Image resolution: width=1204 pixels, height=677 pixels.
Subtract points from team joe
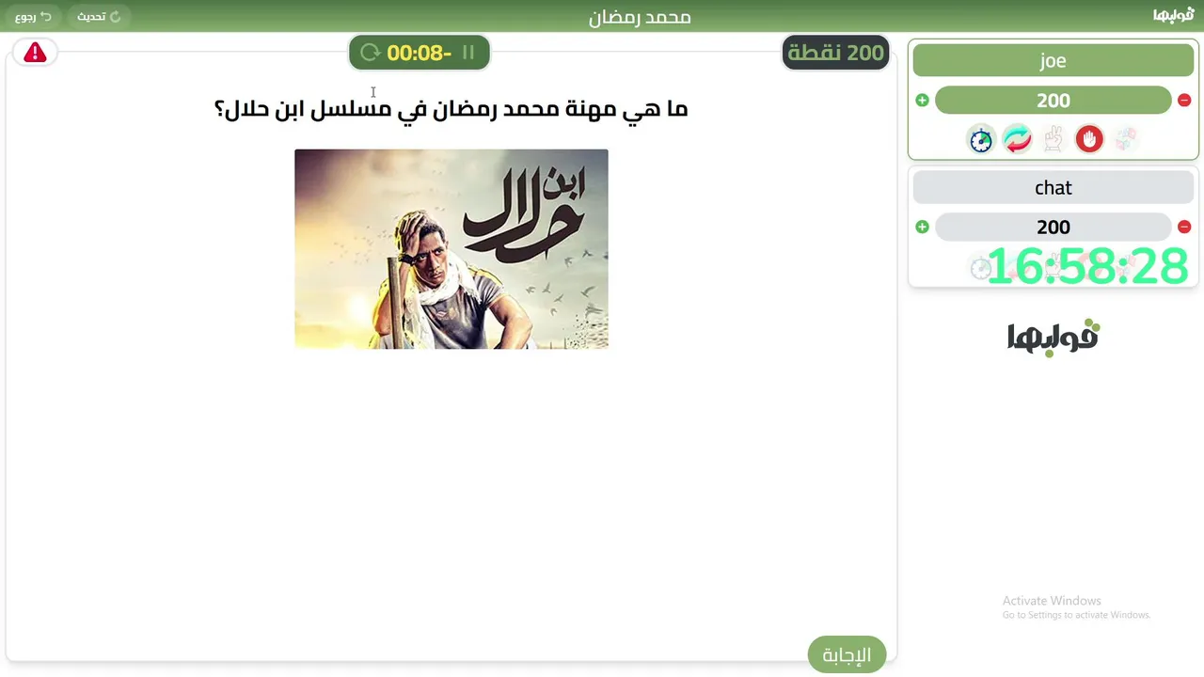click(x=1184, y=100)
